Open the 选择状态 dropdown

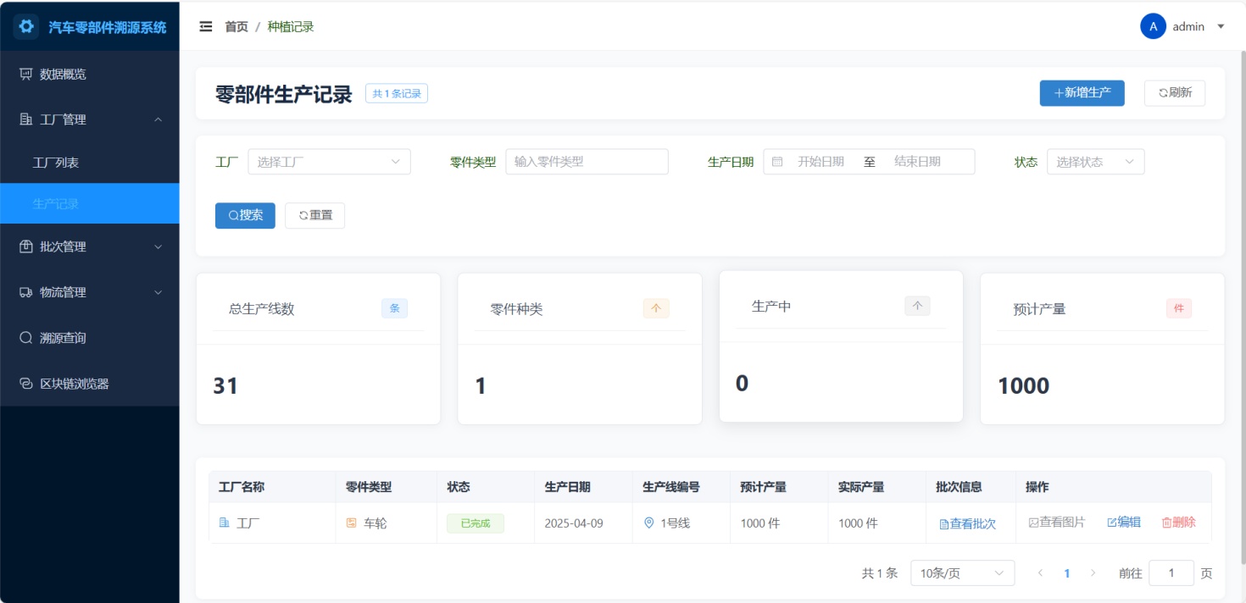pyautogui.click(x=1095, y=162)
